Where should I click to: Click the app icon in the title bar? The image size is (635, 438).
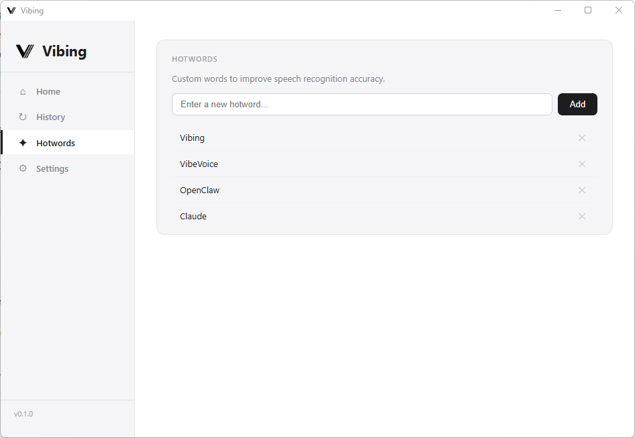click(x=11, y=11)
